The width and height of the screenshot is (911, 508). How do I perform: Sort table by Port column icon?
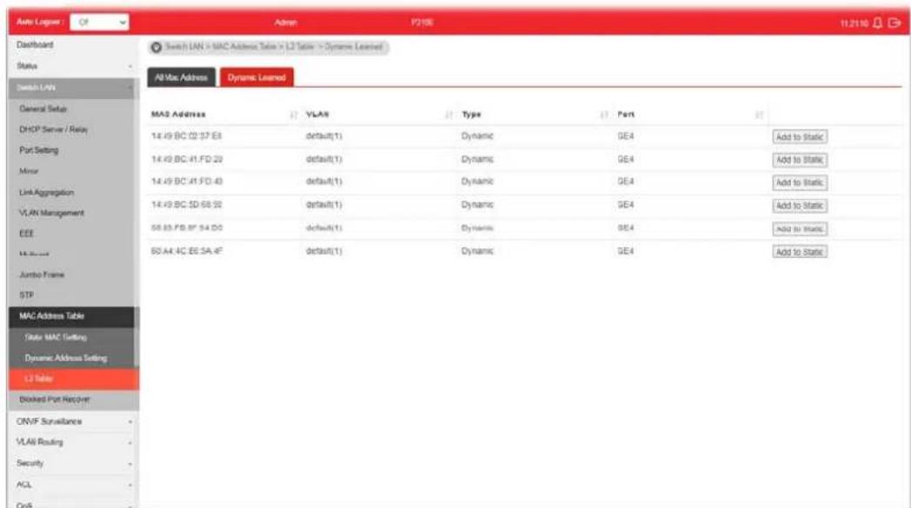pyautogui.click(x=759, y=115)
